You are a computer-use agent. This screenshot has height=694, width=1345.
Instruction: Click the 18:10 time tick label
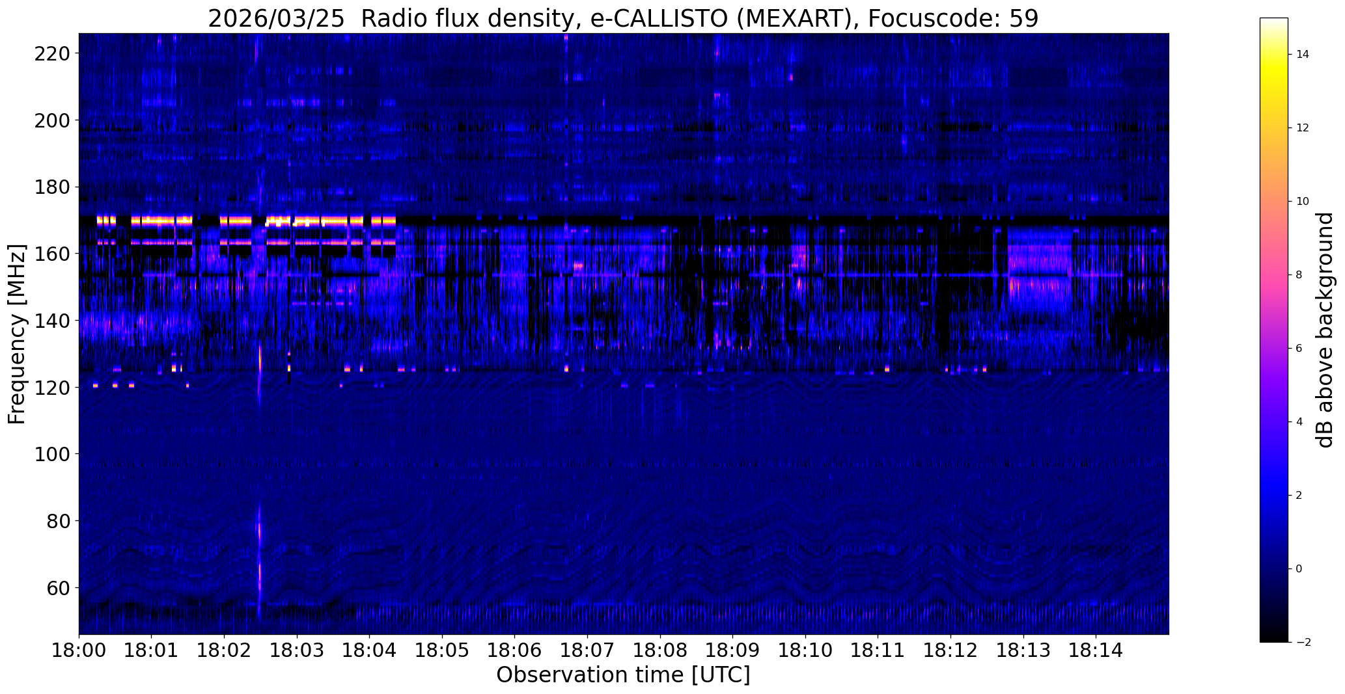pos(805,651)
